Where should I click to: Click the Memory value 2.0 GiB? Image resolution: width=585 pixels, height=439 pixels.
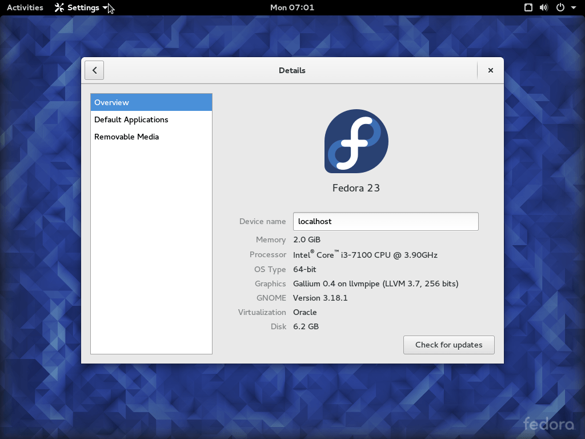[307, 240]
